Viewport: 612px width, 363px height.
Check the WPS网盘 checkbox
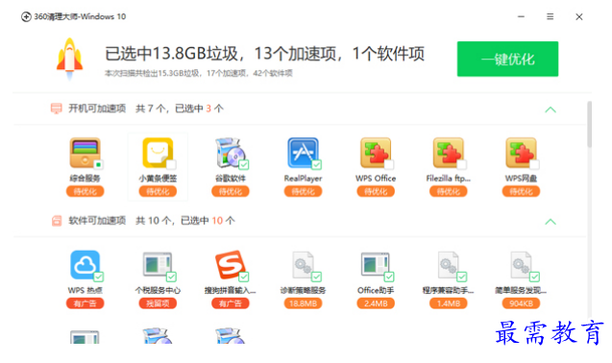(534, 165)
